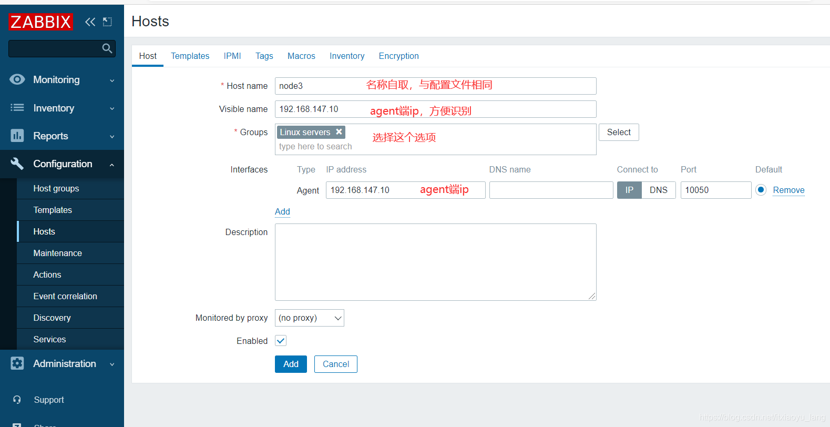Image resolution: width=830 pixels, height=427 pixels.
Task: Collapse the sidebar with double-chevron icon
Action: pyautogui.click(x=90, y=22)
